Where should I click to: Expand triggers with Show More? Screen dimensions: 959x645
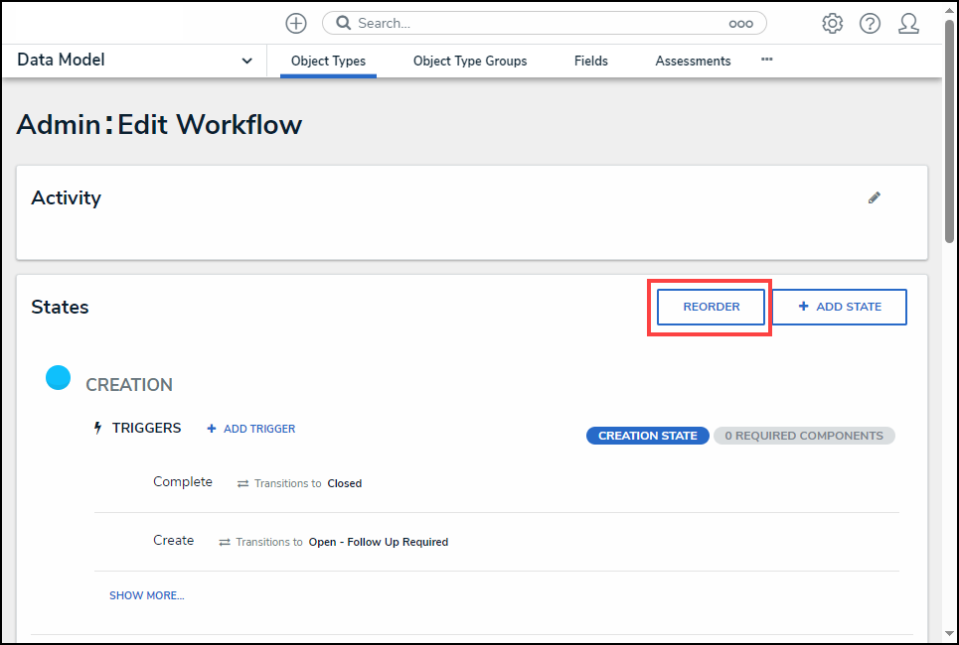[x=146, y=595]
